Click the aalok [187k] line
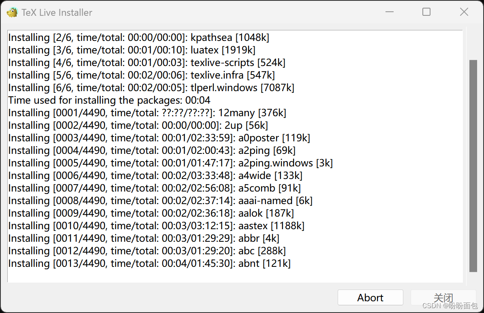Screen dimensions: 484x313 coord(151,213)
